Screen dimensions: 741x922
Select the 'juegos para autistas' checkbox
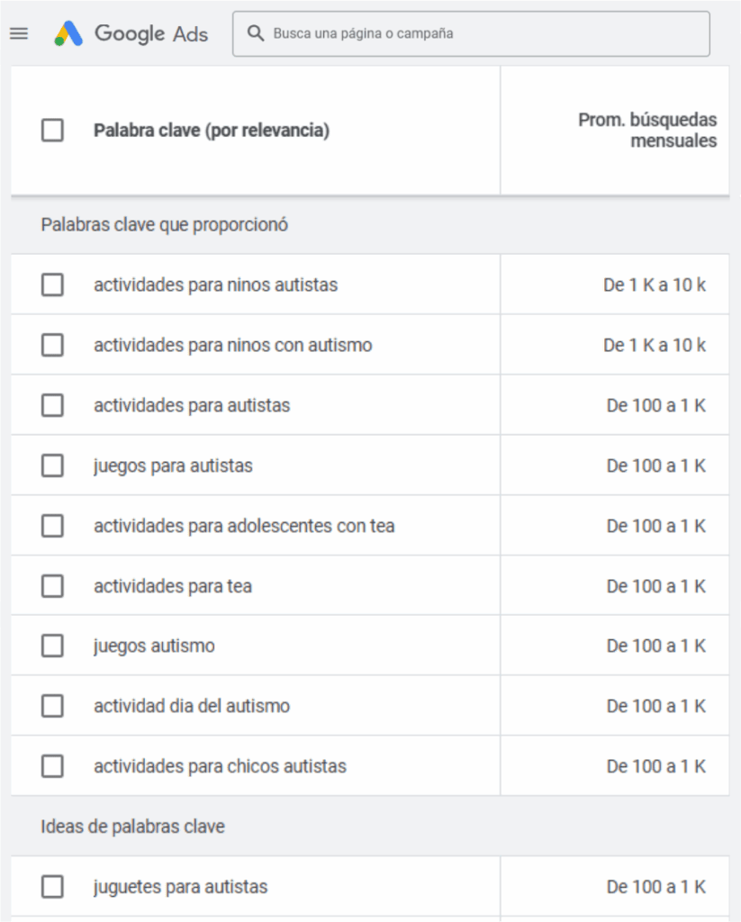pyautogui.click(x=52, y=466)
